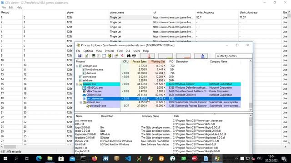Click the lower pane vertical scrollbar thumb
This screenshot has width=291, height=163.
click(251, 122)
